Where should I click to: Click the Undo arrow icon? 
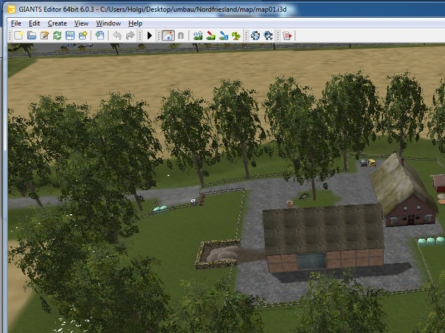[x=117, y=36]
